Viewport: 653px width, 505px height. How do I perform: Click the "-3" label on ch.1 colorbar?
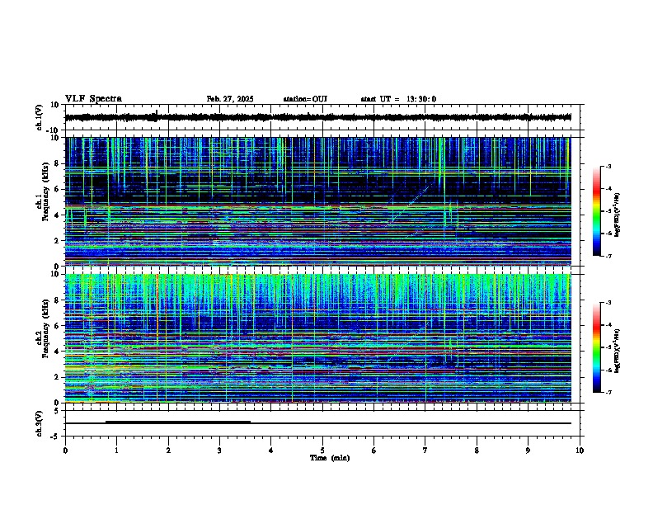(608, 167)
